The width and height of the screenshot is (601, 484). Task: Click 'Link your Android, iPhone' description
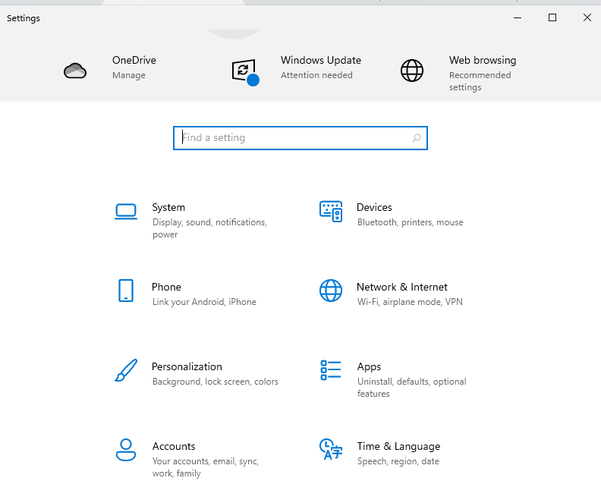(x=204, y=302)
